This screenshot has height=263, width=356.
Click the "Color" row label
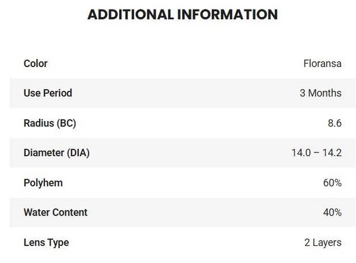36,64
